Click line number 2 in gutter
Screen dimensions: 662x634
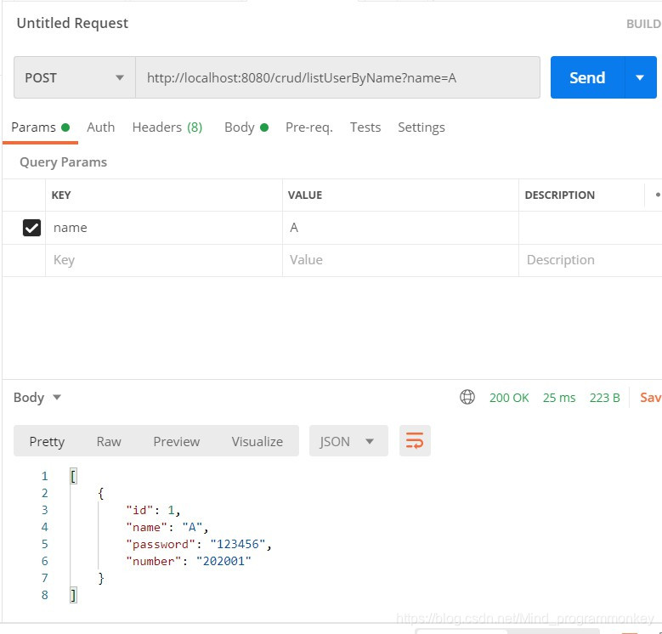[x=45, y=493]
